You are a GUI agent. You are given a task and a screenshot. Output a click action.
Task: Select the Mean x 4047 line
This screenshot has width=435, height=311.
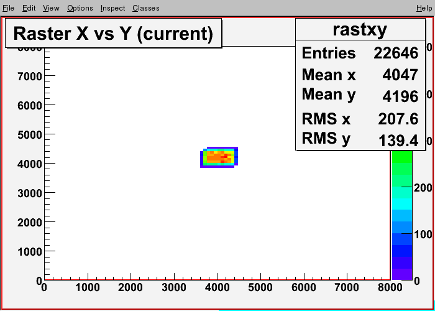pos(360,75)
